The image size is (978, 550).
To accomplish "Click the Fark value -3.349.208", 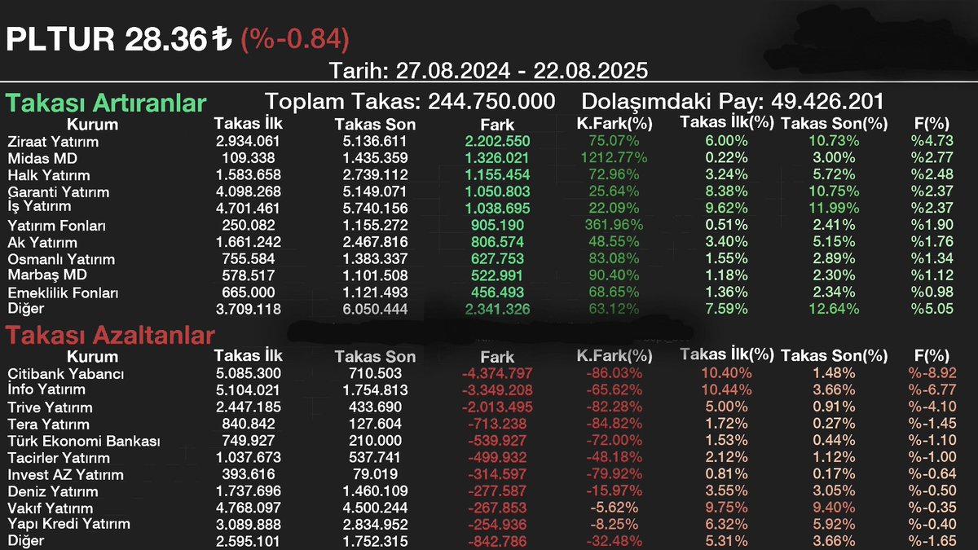I will click(497, 390).
